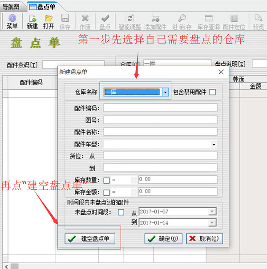Close the 新建盘点单 dialog
The height and width of the screenshot is (269, 267).
(221, 72)
